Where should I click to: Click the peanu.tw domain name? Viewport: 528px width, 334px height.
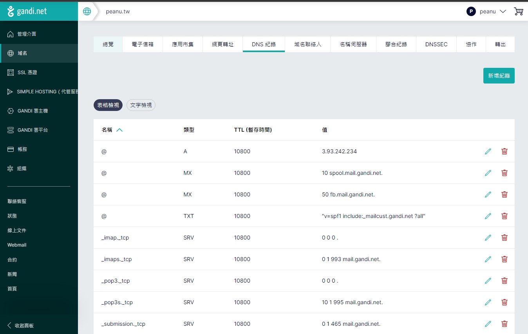pyautogui.click(x=118, y=12)
